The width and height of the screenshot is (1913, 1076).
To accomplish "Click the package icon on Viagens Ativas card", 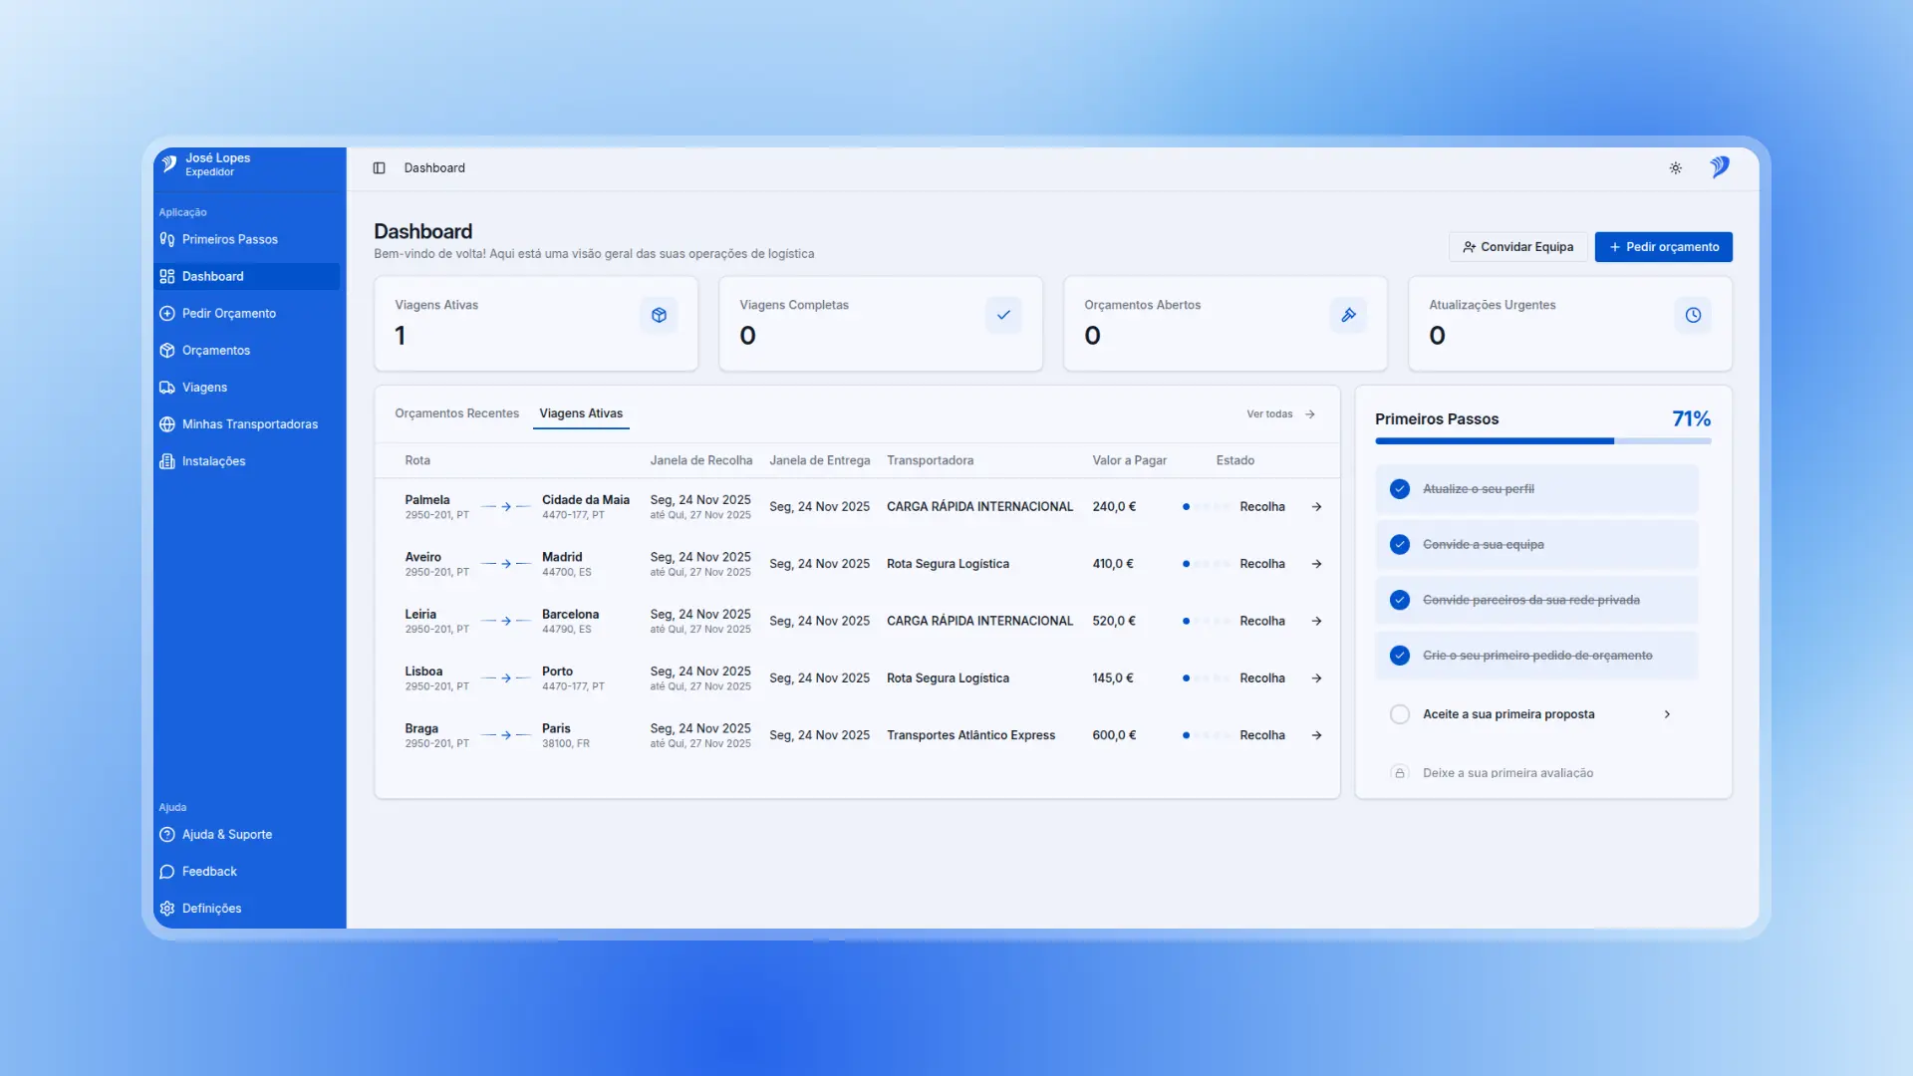I will pyautogui.click(x=659, y=316).
